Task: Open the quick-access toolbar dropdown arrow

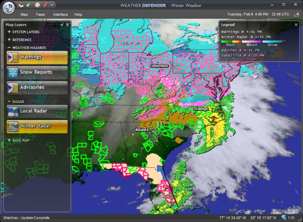Action: (x=52, y=5)
